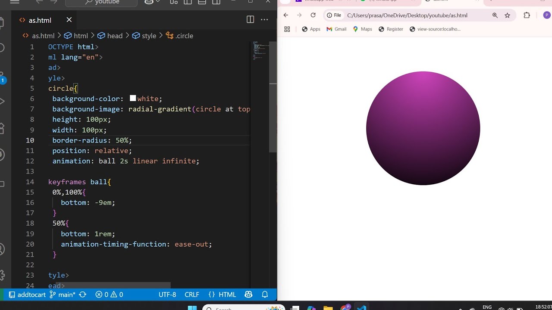Click the editor horizontal scrollbar
The image size is (552, 310).
point(113,285)
